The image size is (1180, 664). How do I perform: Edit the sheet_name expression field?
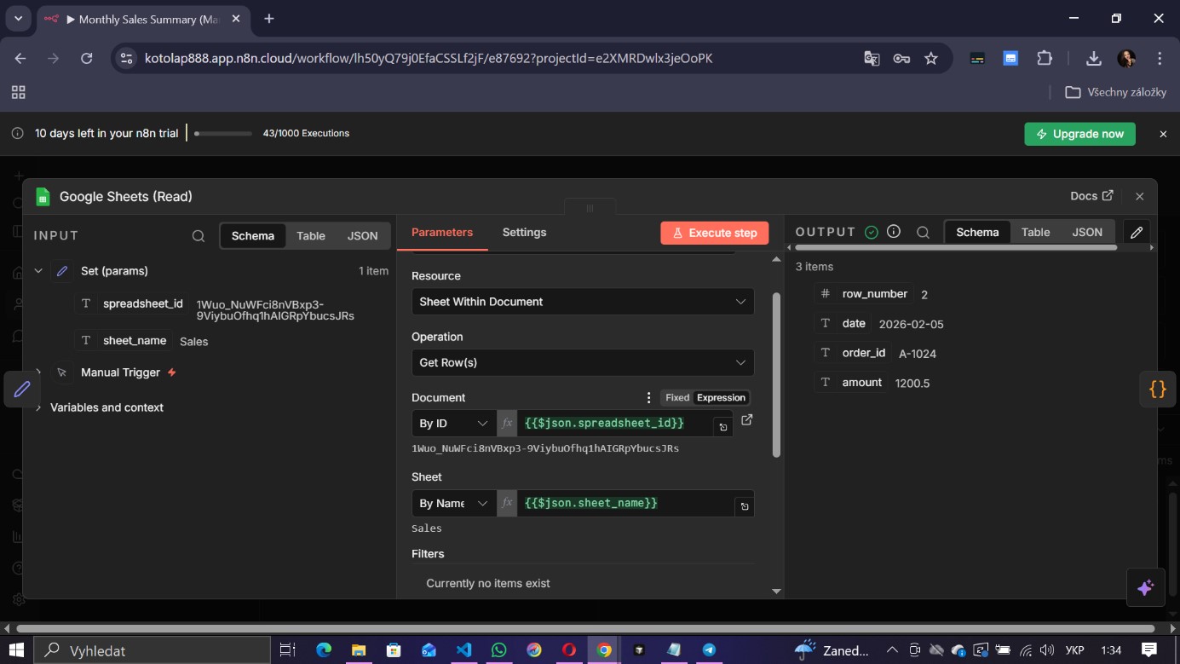625,504
